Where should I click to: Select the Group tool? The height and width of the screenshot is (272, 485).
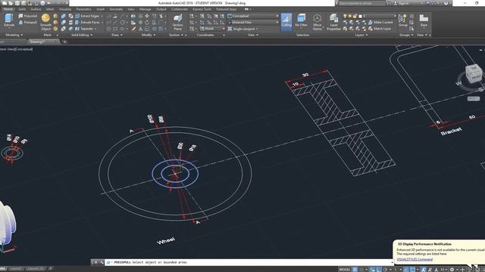click(402, 20)
